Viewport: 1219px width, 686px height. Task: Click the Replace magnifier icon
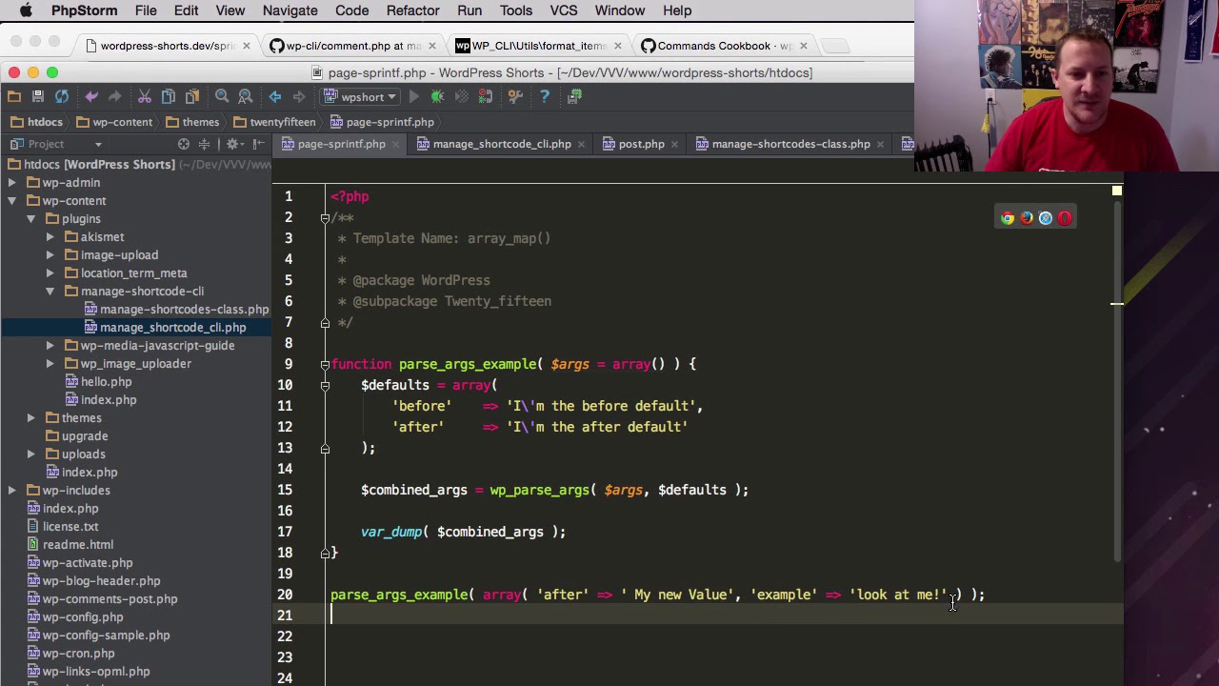[x=246, y=96]
